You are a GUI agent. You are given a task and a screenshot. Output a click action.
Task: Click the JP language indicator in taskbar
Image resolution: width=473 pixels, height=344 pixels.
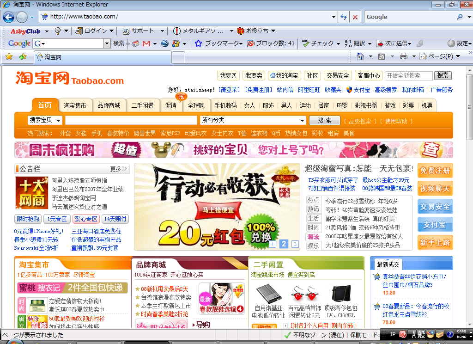[393, 334]
